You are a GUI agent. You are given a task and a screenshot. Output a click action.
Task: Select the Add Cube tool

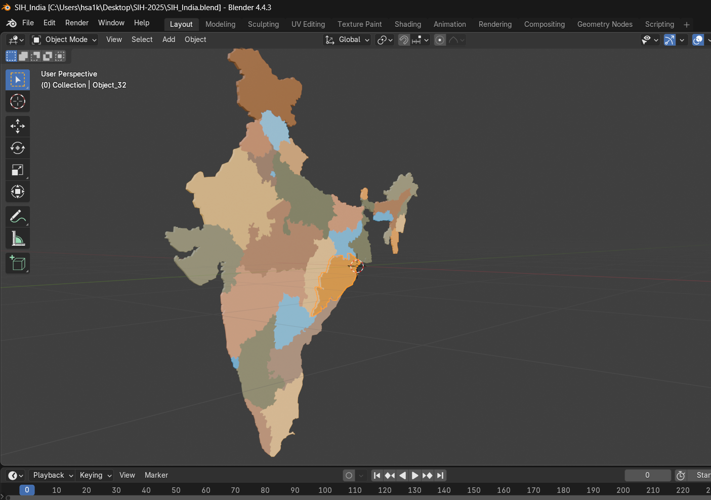18,263
